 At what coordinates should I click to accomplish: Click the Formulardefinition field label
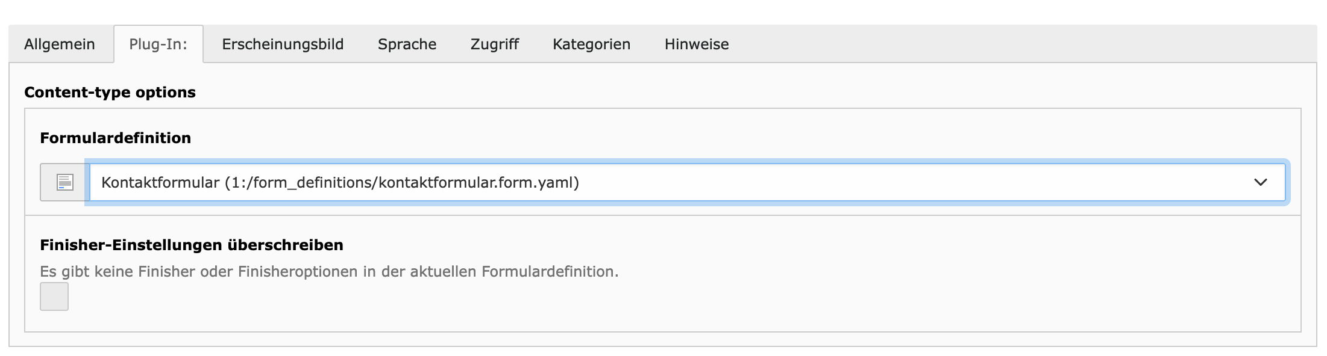(115, 138)
